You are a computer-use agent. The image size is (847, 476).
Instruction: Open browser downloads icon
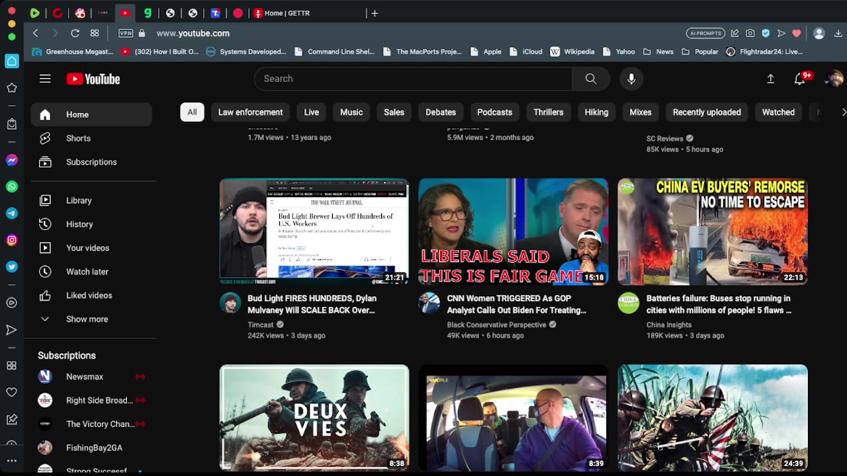[838, 33]
